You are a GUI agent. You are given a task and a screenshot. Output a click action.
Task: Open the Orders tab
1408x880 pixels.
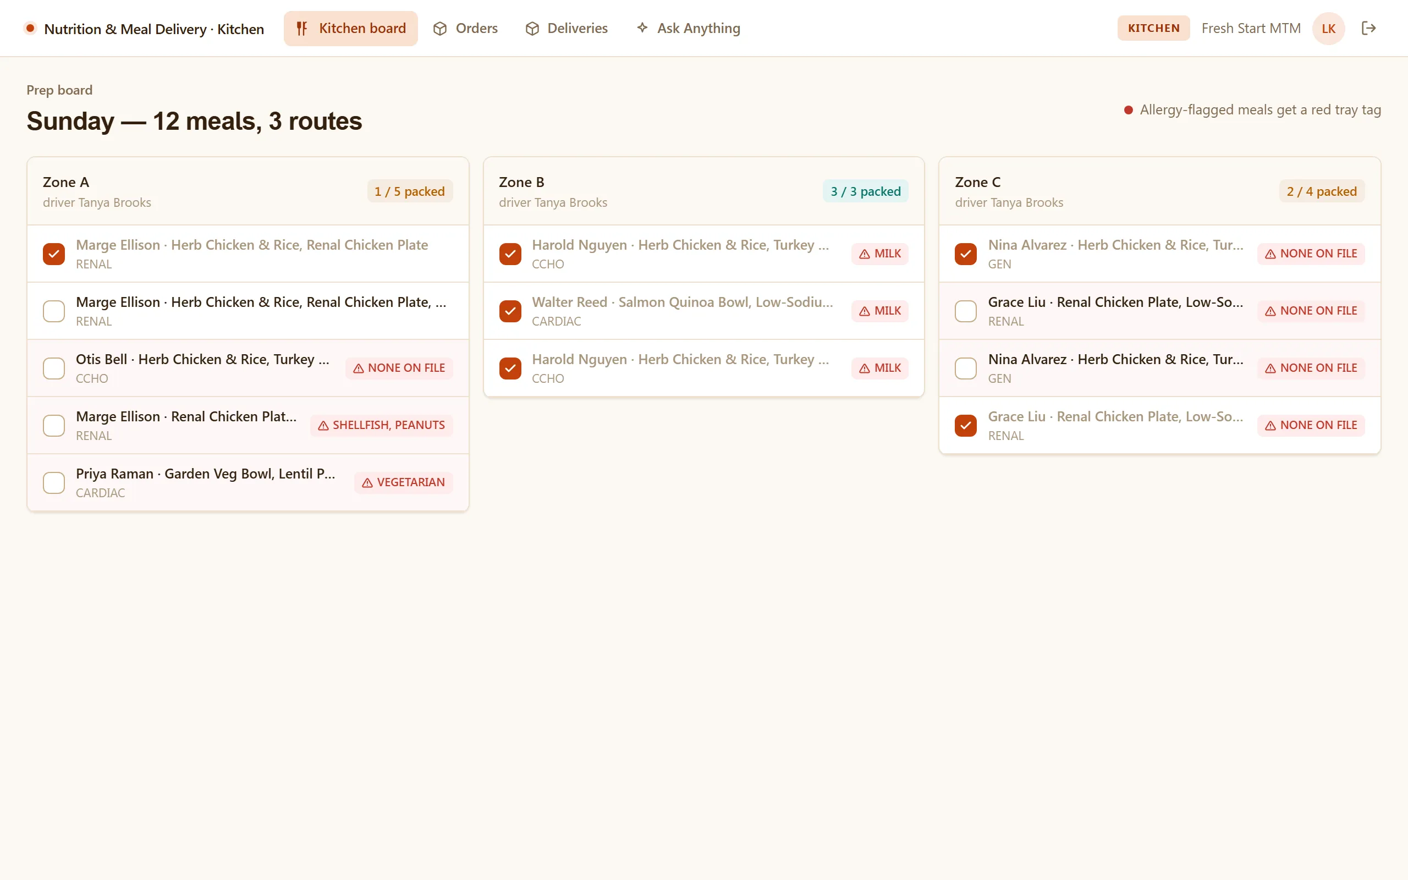pyautogui.click(x=465, y=29)
